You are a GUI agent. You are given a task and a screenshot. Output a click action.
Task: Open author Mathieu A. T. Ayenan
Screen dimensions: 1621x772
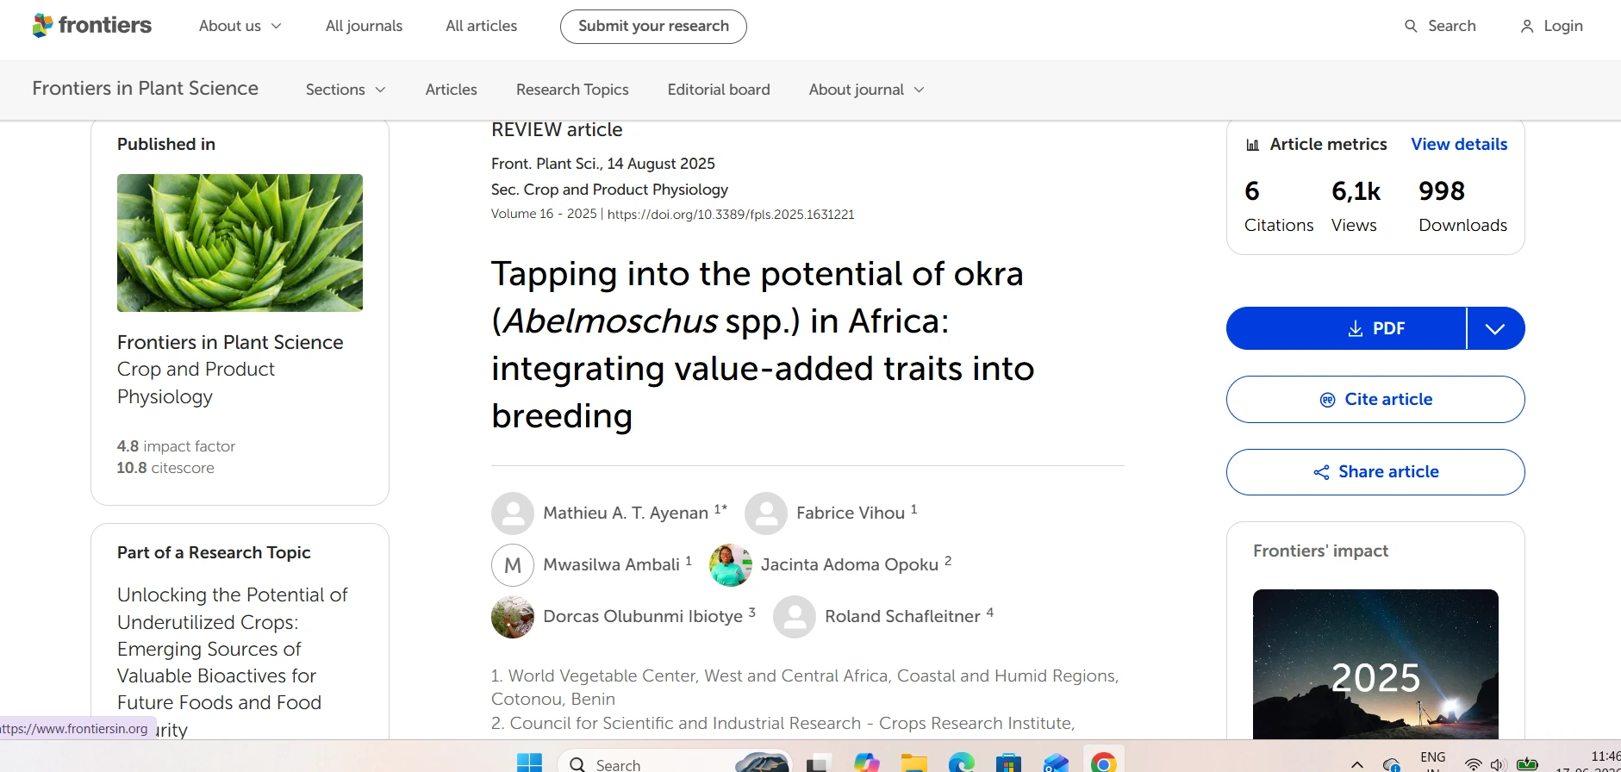coord(626,513)
